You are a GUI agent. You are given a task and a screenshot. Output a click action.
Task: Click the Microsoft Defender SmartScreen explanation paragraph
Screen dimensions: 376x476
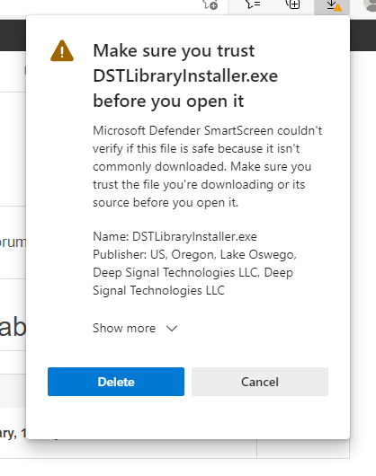click(207, 166)
